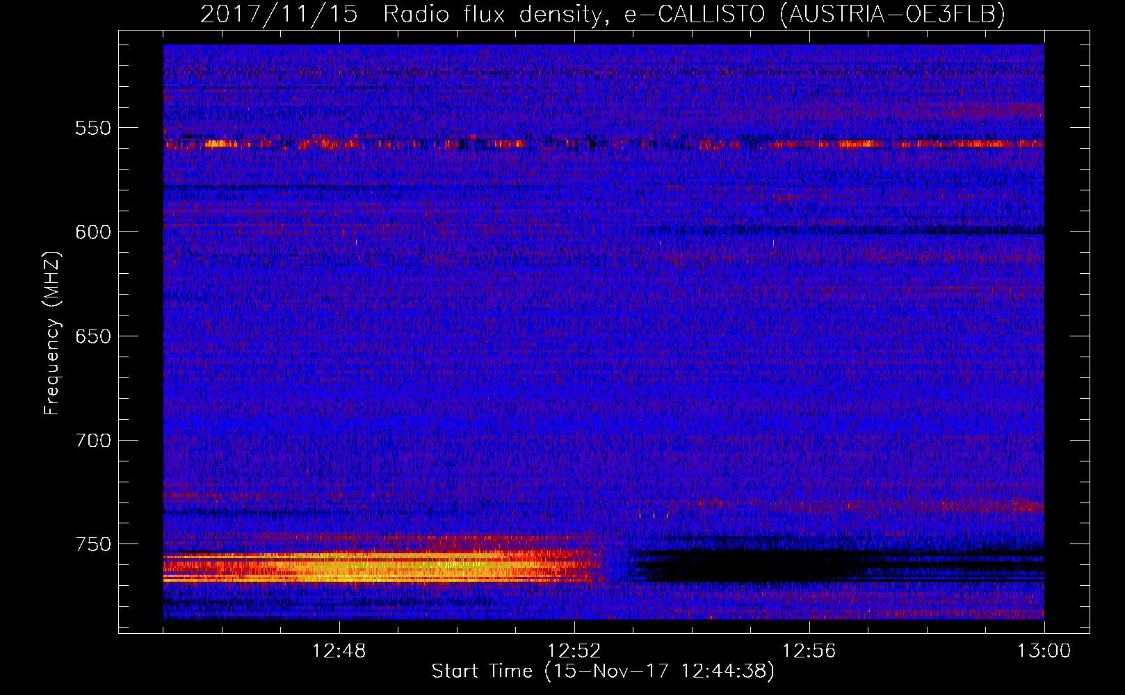This screenshot has height=695, width=1125.
Task: Click the plot title 'Radio flux density, e-CALLISTO'
Action: tap(576, 15)
